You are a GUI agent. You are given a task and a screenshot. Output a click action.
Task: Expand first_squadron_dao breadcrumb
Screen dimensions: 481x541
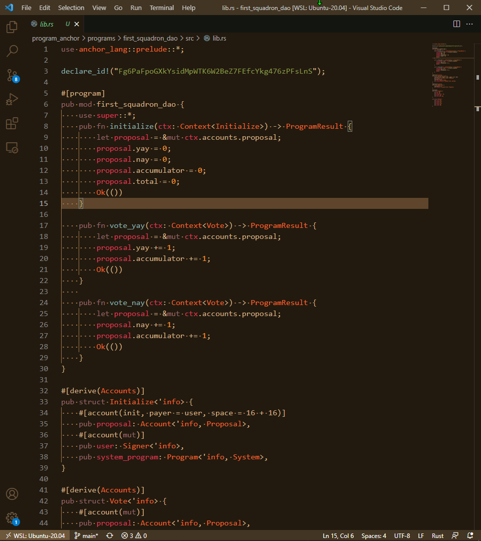point(150,38)
